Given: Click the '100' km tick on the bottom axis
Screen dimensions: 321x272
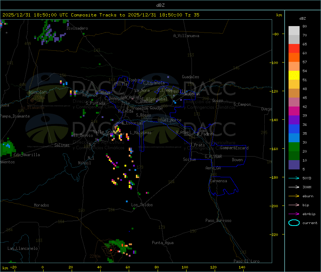Looking at the screenshot, I should click(185, 267).
